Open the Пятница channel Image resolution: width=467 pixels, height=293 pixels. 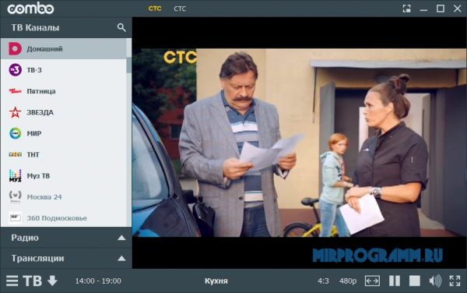point(64,91)
